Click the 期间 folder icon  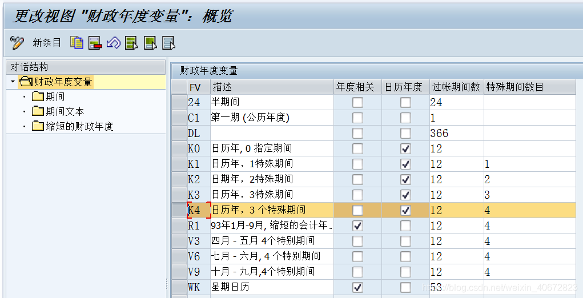tap(38, 96)
